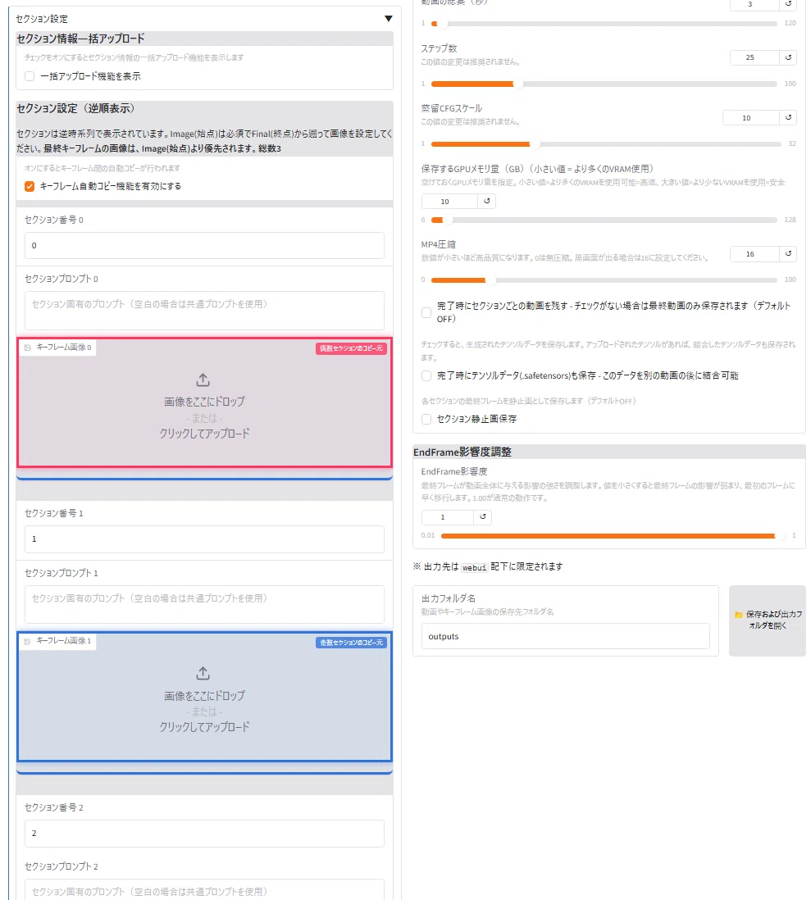Screen dimensions: 811x900
Task: Focus the セクション番号 2 field
Action: tap(204, 834)
